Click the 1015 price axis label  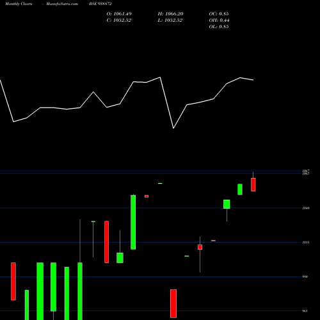[306, 243]
